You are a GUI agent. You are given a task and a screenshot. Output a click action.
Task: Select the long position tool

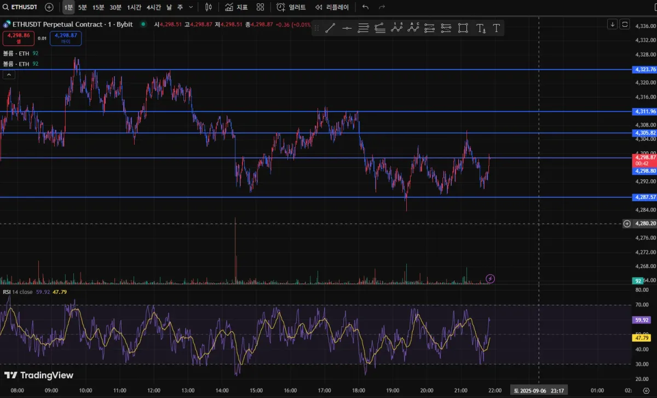430,28
